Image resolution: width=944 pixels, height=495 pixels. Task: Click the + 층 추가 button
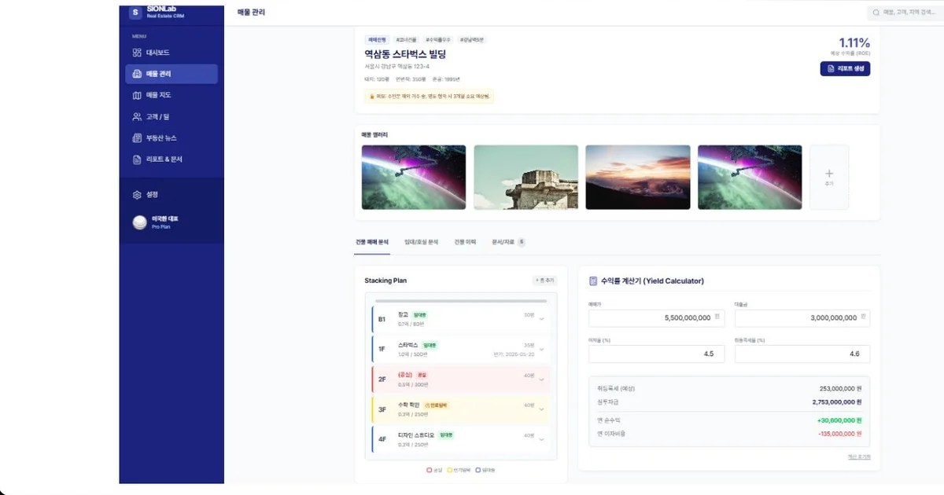coord(544,280)
